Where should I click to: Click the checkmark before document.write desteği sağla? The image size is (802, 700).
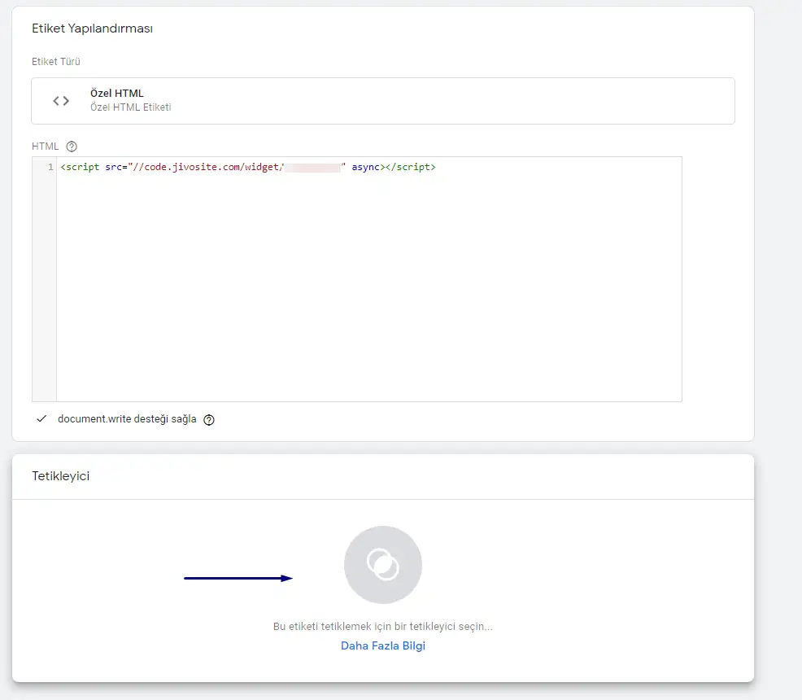tap(41, 419)
